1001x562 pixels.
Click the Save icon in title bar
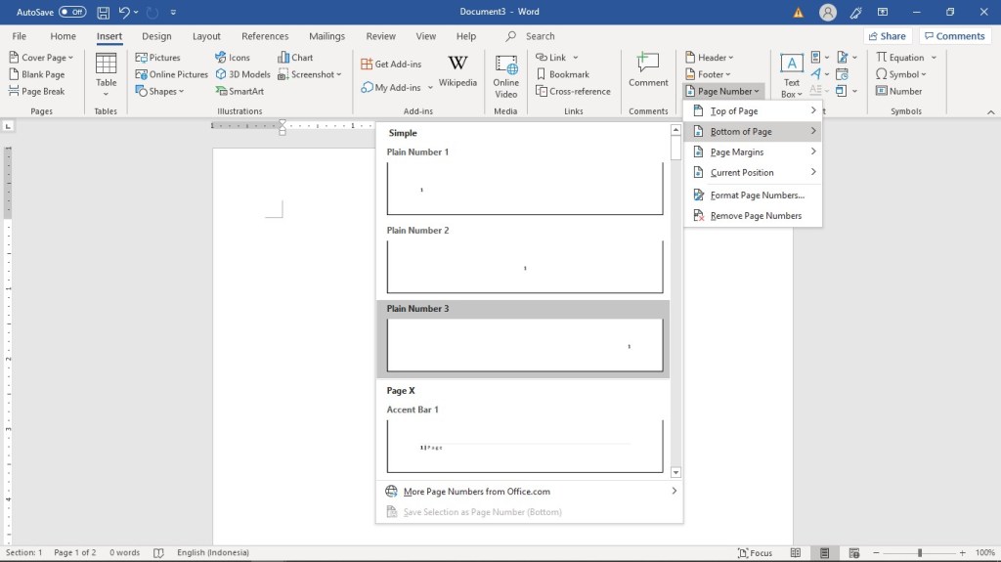tap(103, 12)
